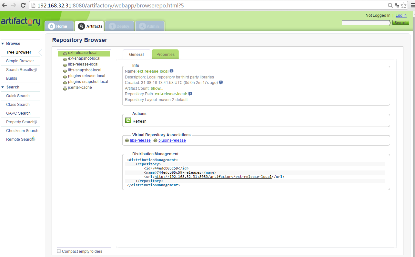Show the artifact count via the Show... link
The height and width of the screenshot is (257, 415).
pyautogui.click(x=157, y=88)
